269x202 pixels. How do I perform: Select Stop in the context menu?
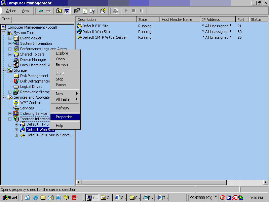click(65, 79)
